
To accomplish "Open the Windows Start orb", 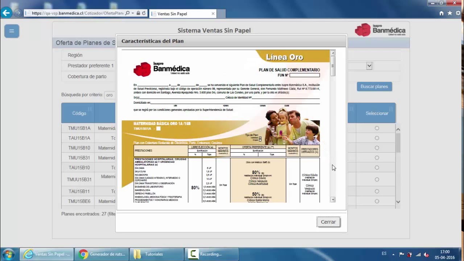I will tap(8, 254).
